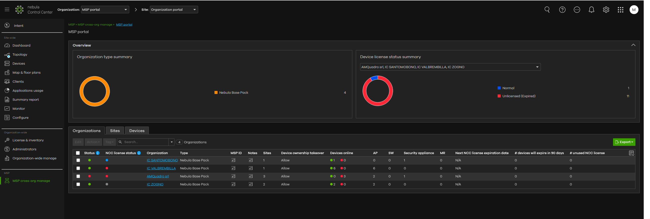Click the Organization type donut chart
This screenshot has height=219, width=650.
pyautogui.click(x=95, y=91)
